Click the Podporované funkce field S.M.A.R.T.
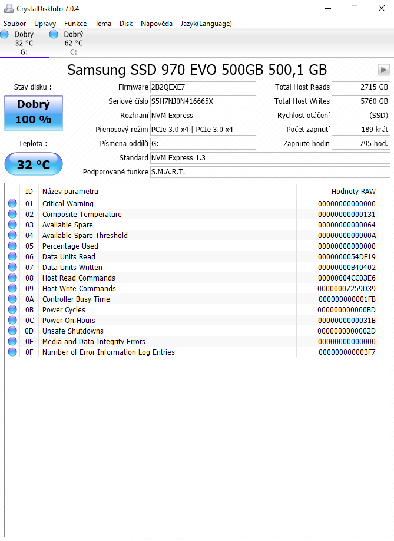 pos(270,172)
